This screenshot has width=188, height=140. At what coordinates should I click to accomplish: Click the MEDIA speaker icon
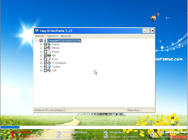click(x=49, y=48)
